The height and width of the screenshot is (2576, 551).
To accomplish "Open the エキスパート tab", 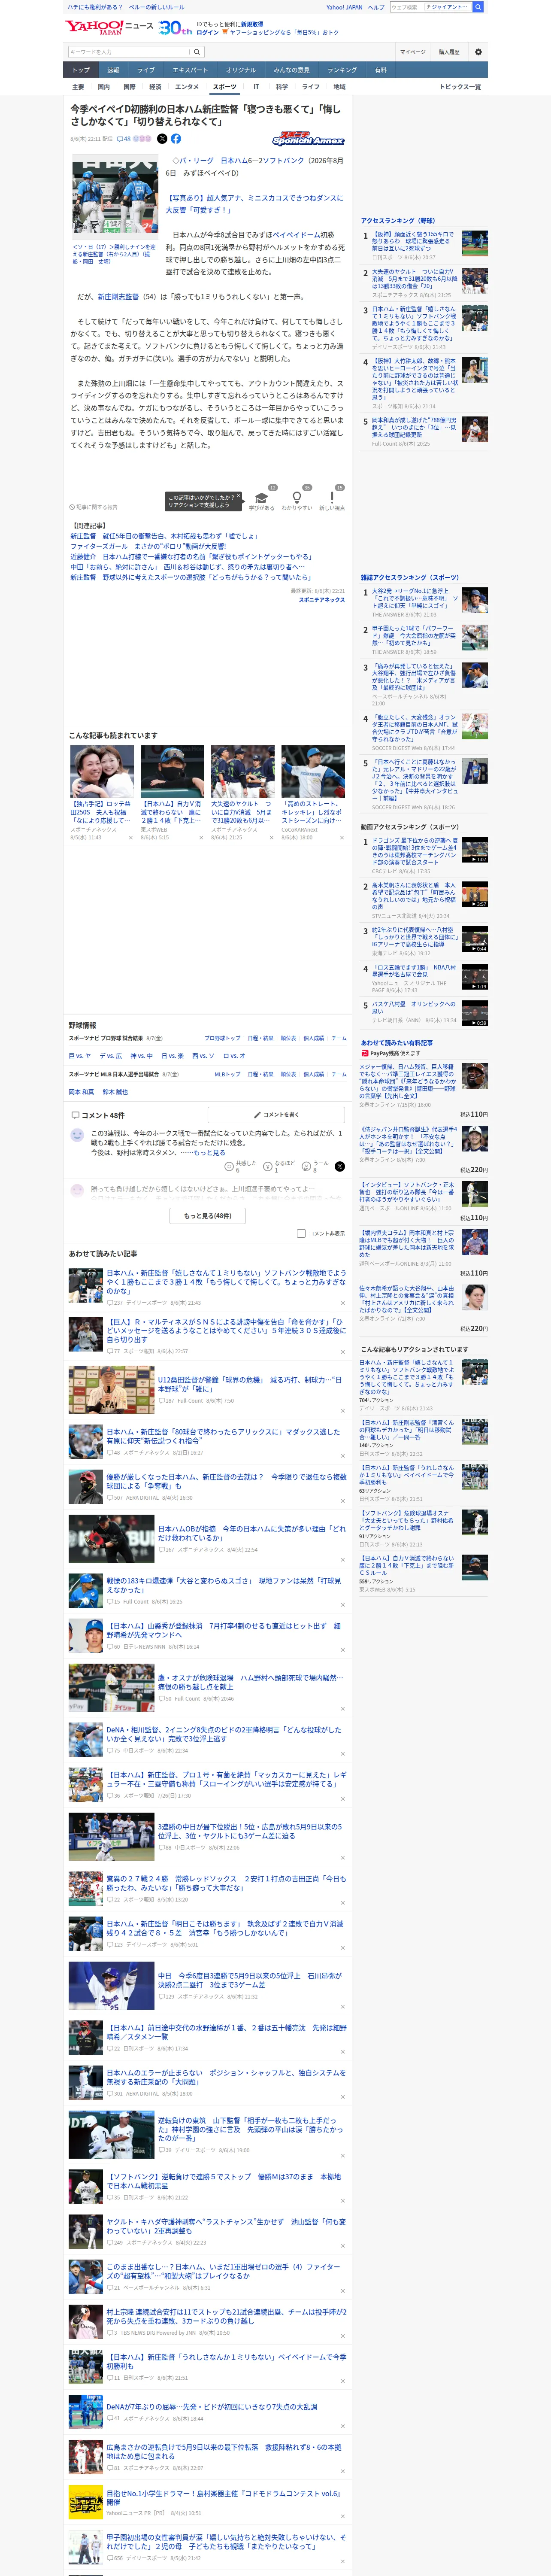I will click(x=190, y=70).
